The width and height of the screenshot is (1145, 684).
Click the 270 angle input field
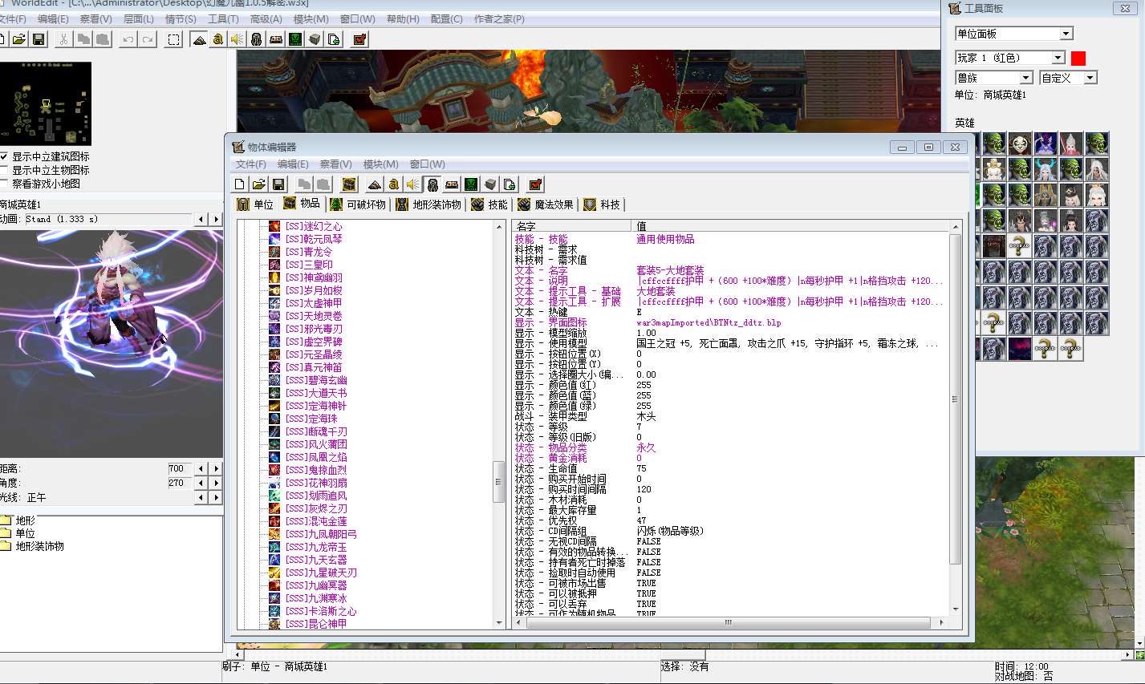coord(181,483)
